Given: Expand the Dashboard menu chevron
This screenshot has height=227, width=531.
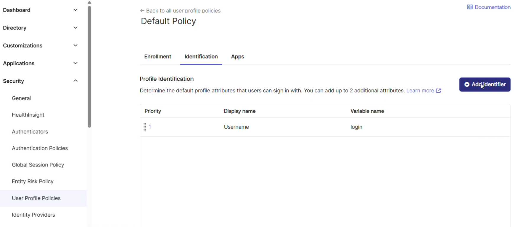Looking at the screenshot, I should (75, 10).
